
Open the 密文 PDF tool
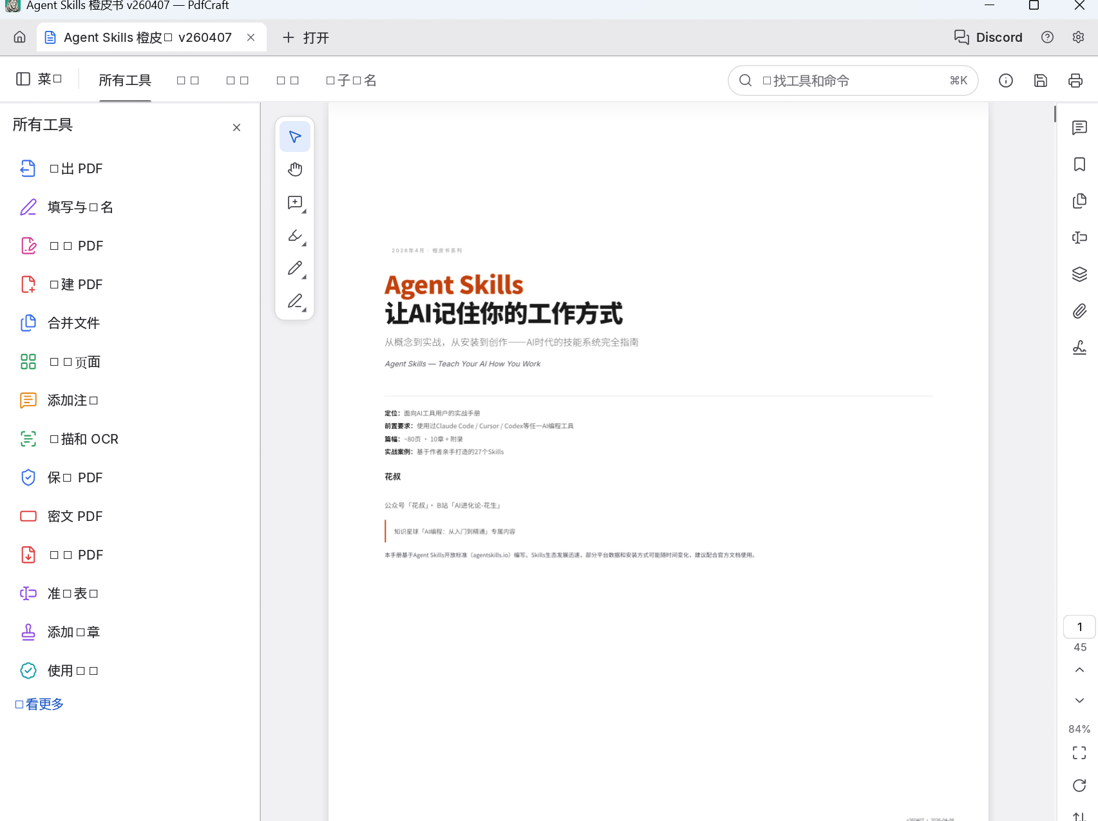click(129, 516)
